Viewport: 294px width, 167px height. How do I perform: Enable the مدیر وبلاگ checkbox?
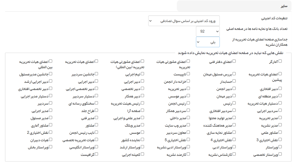coord(143,125)
